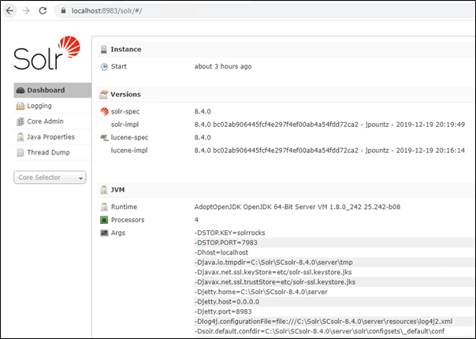Open the Dashboard menu item
The width and height of the screenshot is (476, 339).
(52, 90)
